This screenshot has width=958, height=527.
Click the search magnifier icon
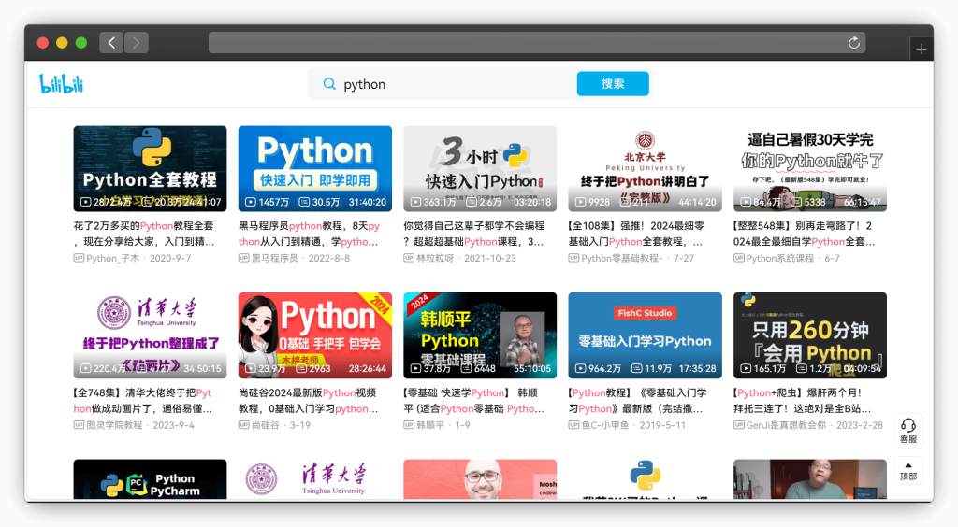[x=329, y=84]
